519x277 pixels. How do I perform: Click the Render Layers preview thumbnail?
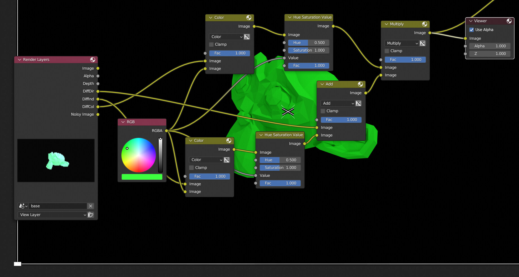click(x=56, y=160)
